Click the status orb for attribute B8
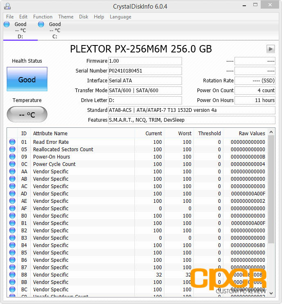282x304 pixels. pyautogui.click(x=12, y=275)
